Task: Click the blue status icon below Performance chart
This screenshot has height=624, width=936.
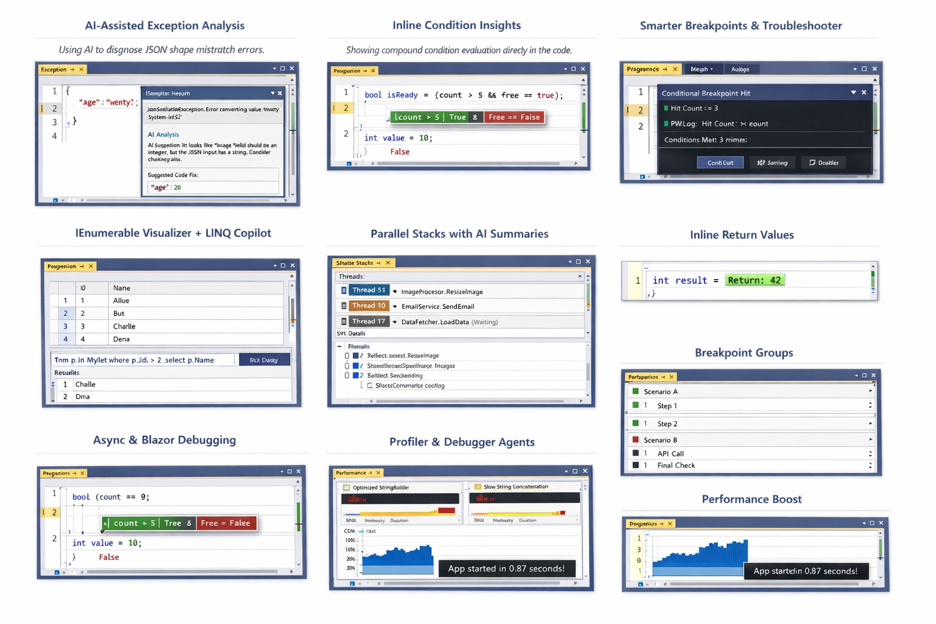Action: coord(352,583)
